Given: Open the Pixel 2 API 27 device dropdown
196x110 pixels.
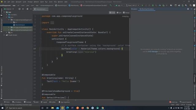Looking at the screenshot, I should pyautogui.click(x=132, y=5).
